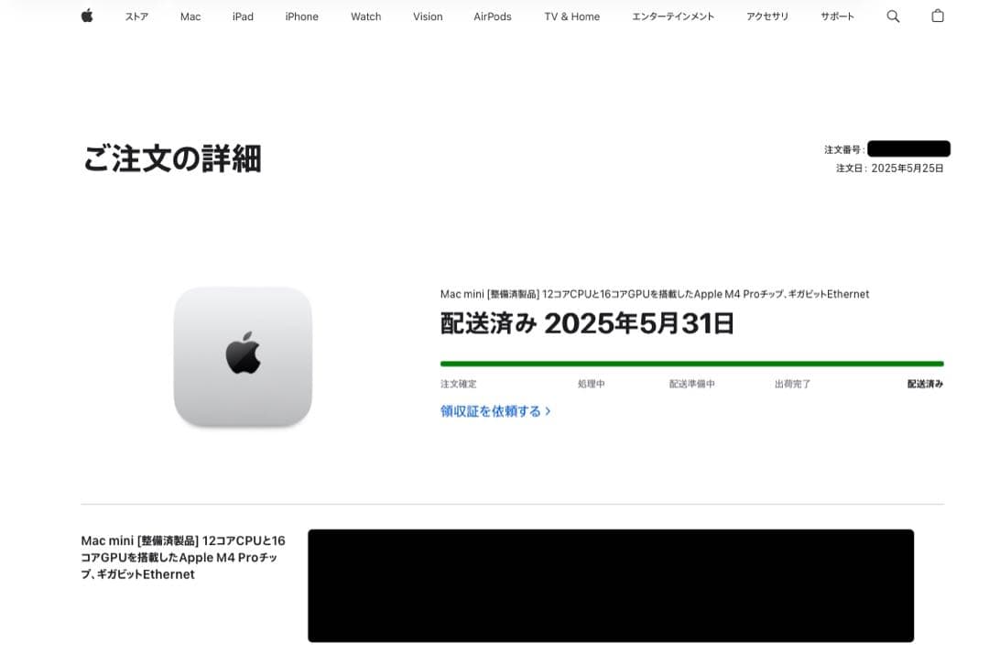The width and height of the screenshot is (989, 665).
Task: Open the アクセサリ navigation item
Action: 767,16
